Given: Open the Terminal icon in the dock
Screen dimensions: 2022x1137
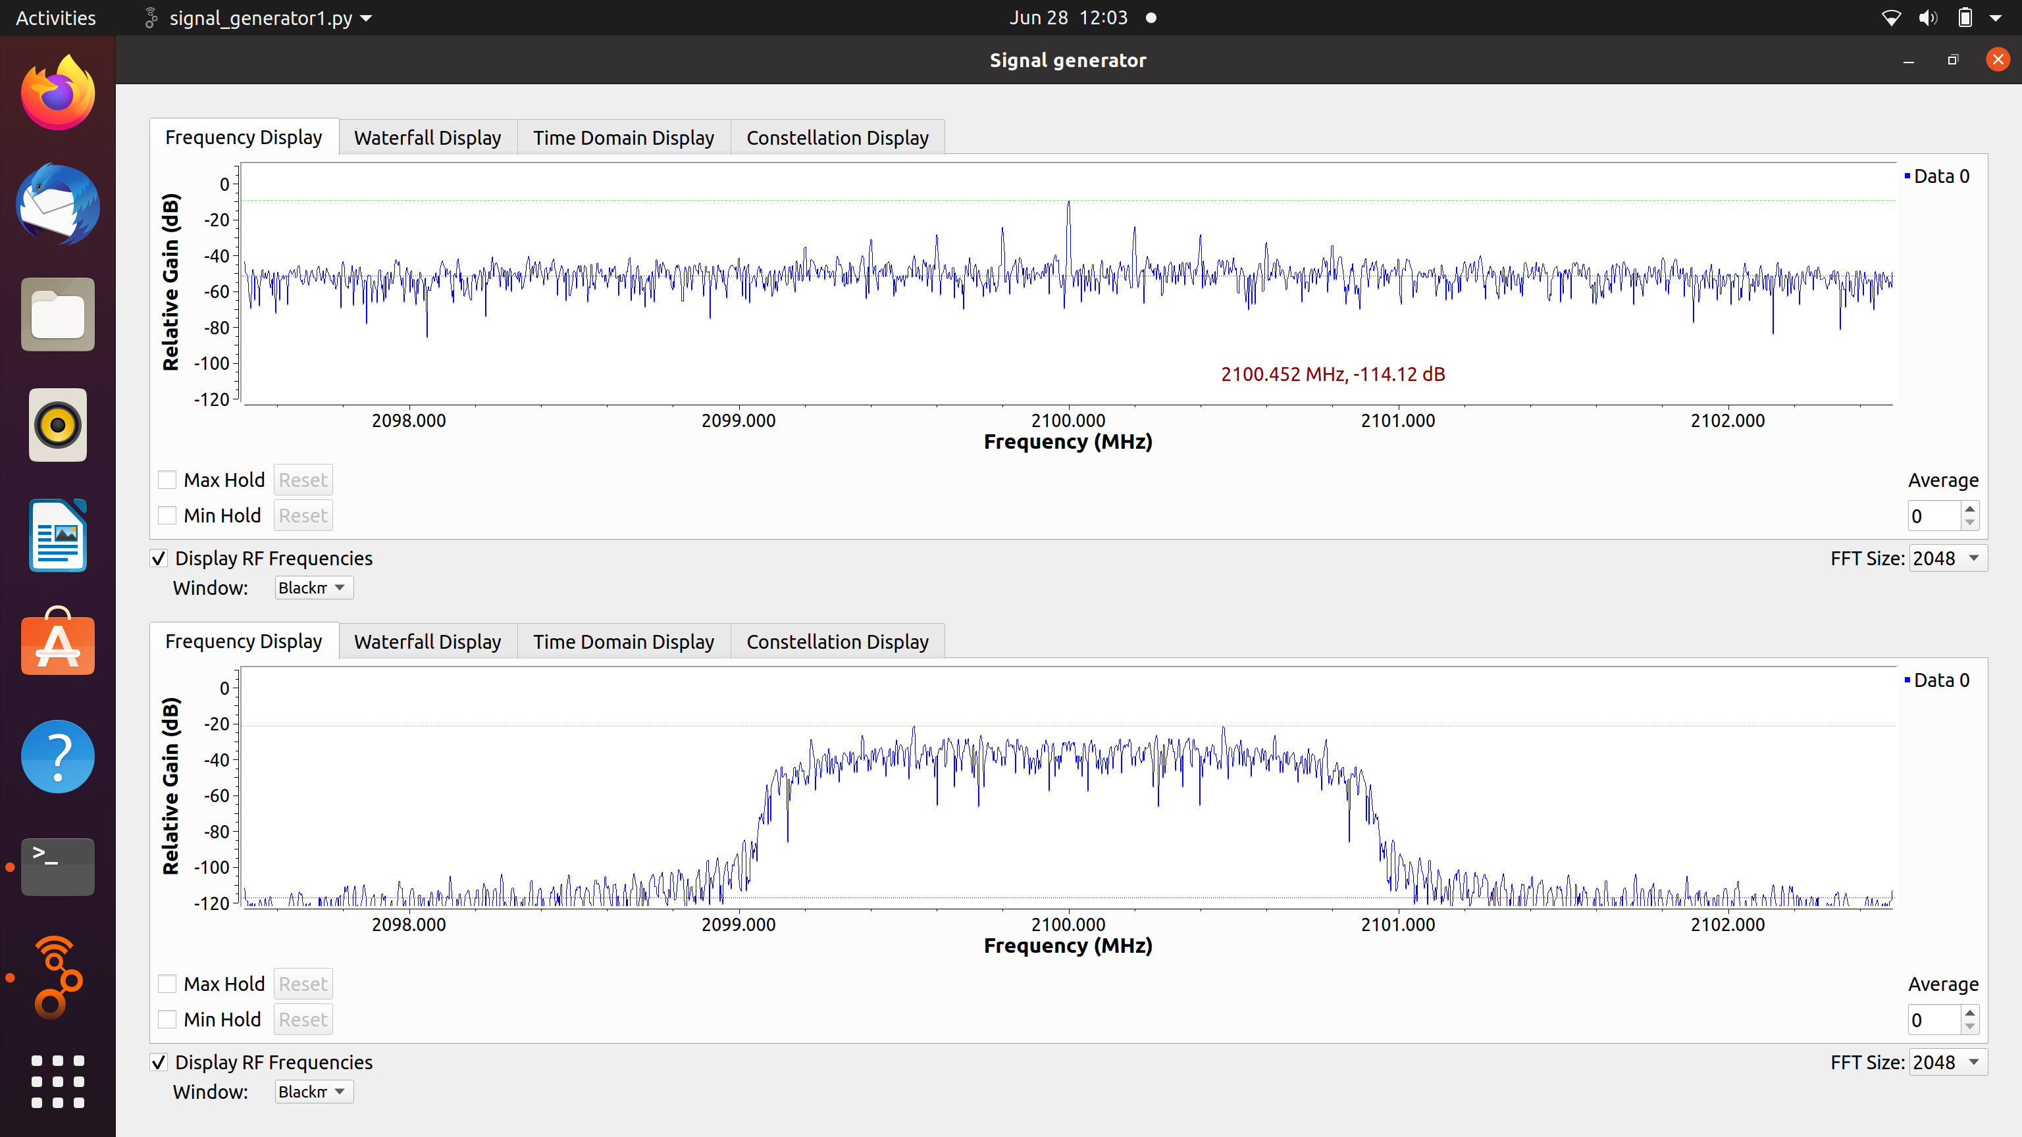Looking at the screenshot, I should click(x=57, y=867).
